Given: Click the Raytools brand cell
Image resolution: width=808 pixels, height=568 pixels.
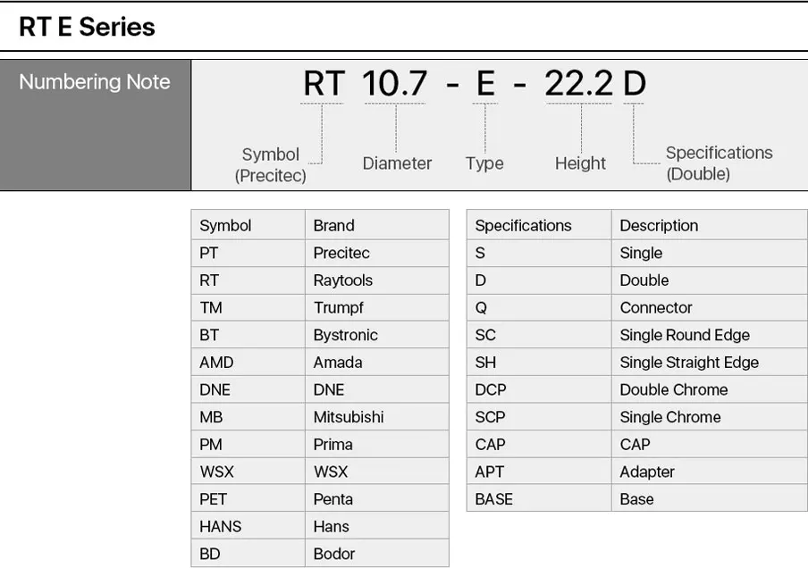Looking at the screenshot, I should point(376,280).
